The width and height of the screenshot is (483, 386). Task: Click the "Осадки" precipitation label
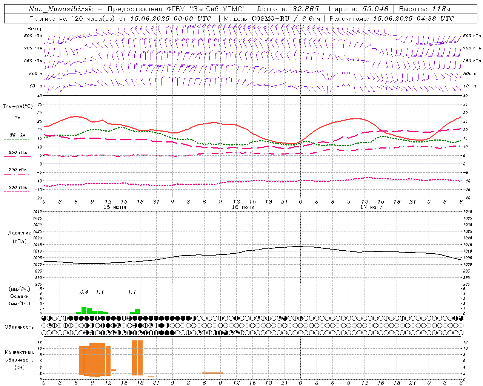tap(19, 296)
